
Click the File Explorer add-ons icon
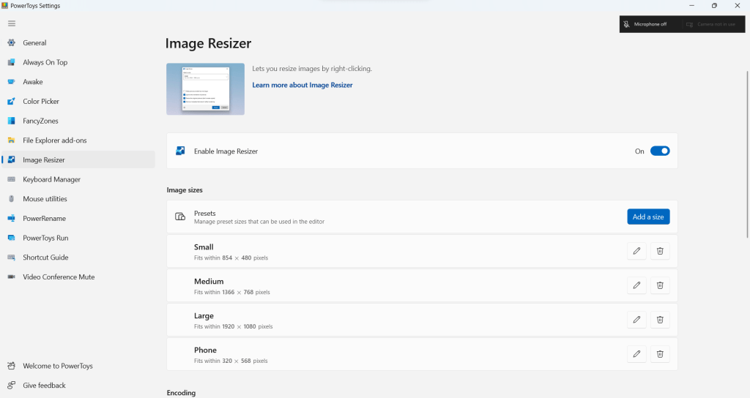coord(12,140)
